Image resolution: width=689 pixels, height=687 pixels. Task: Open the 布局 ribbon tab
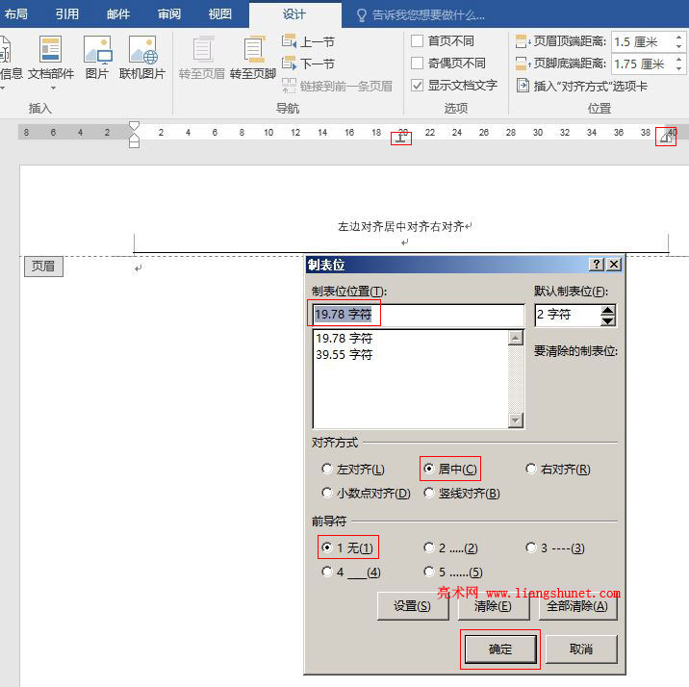pyautogui.click(x=16, y=14)
